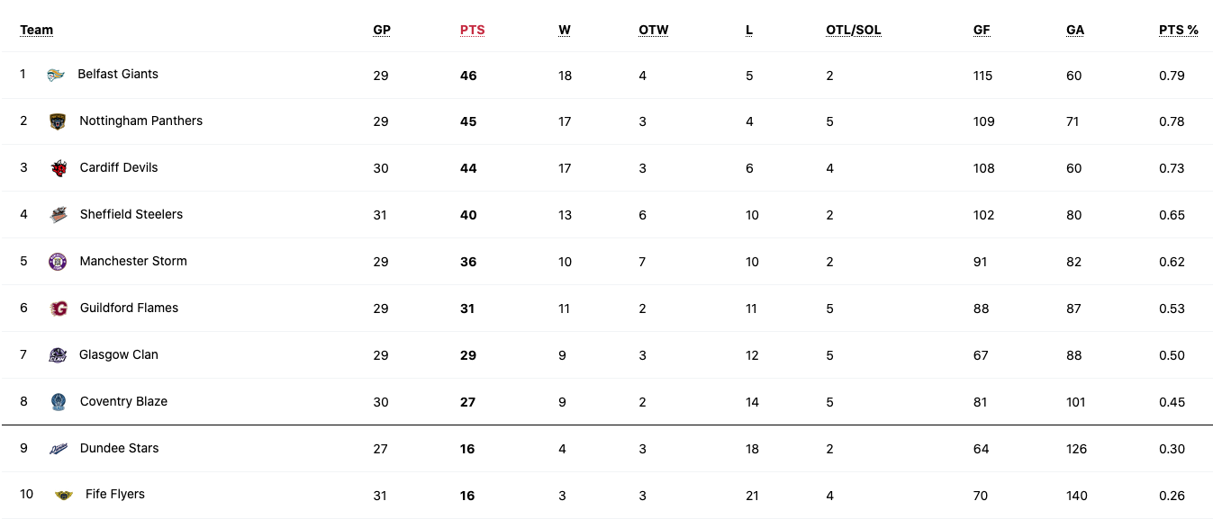This screenshot has width=1213, height=519.
Task: Sort by the Team column header
Action: 37,30
